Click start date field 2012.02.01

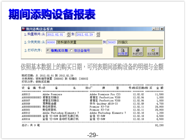pyautogui.click(x=55, y=34)
